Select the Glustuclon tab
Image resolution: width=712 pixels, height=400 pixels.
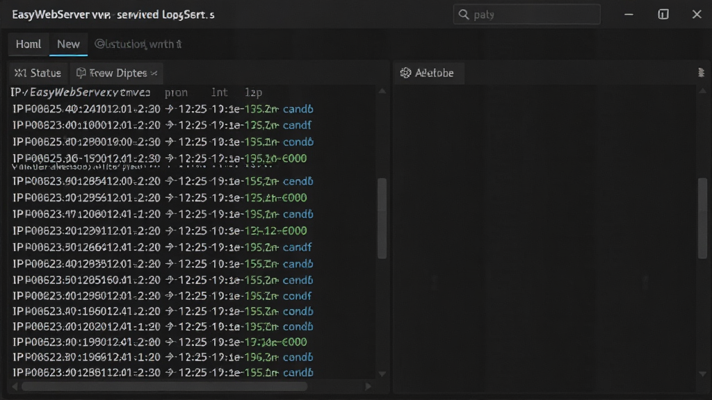click(138, 44)
